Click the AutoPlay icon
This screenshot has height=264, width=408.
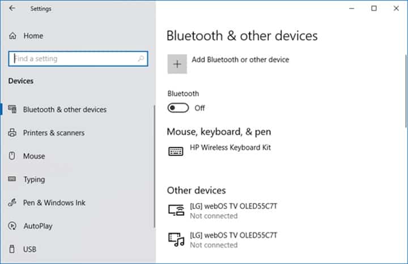tap(12, 226)
